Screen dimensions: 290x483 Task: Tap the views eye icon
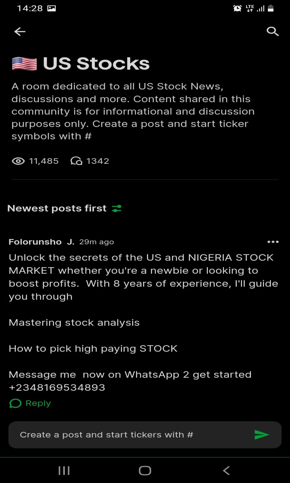pyautogui.click(x=18, y=161)
